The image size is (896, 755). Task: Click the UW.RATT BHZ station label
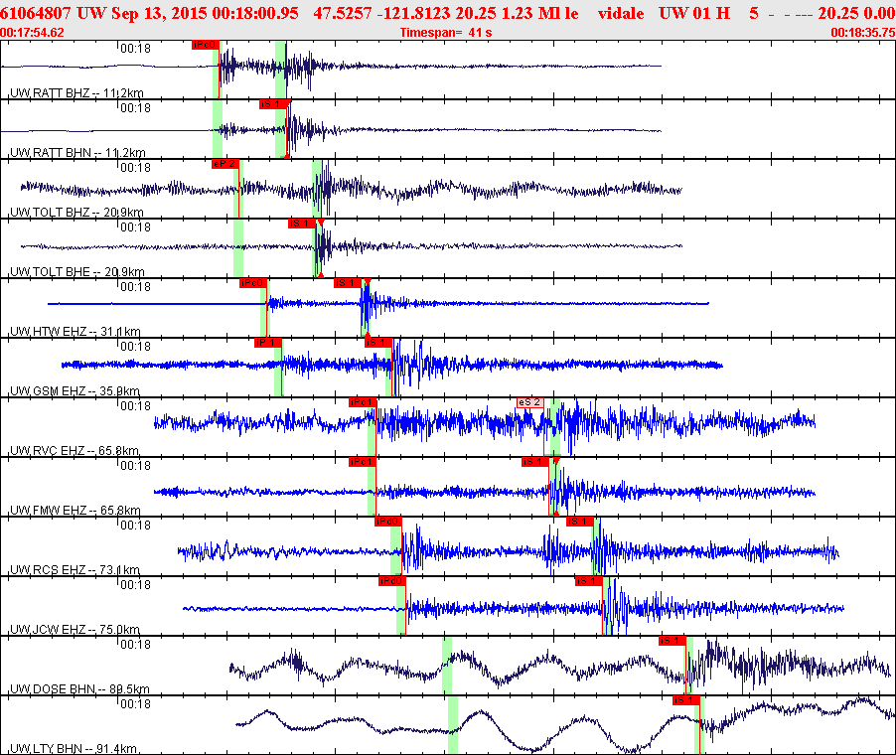(x=76, y=92)
